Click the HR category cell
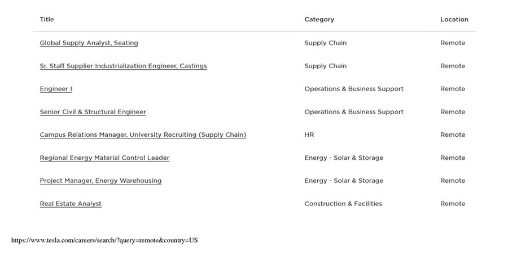The width and height of the screenshot is (508, 256). [309, 135]
